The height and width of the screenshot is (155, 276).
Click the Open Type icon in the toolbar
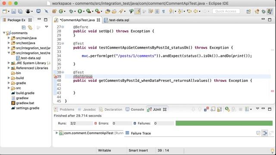108,11
